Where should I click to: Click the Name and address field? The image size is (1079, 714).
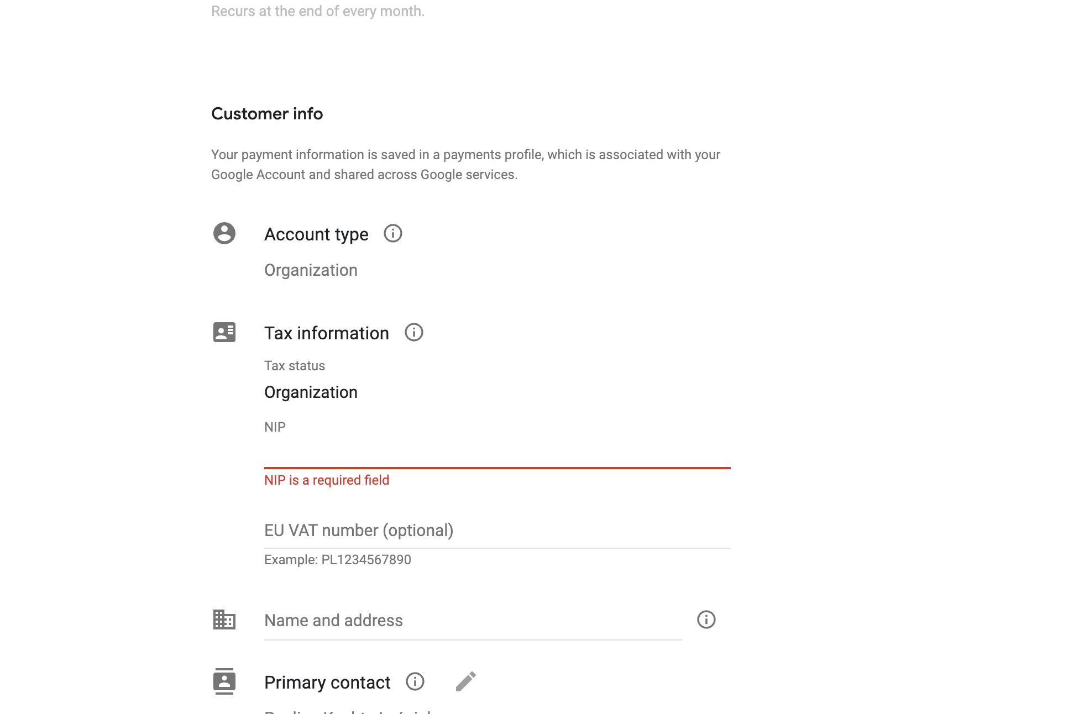[x=473, y=621]
